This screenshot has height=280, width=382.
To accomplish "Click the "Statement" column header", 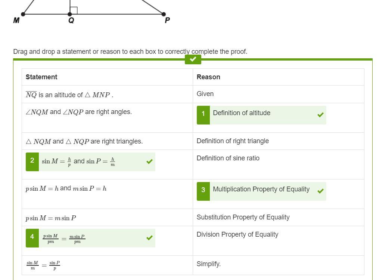I will coord(41,77).
